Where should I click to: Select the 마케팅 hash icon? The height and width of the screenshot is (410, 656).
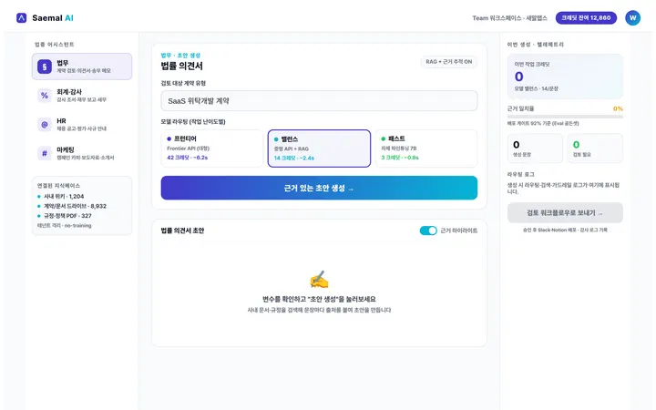(x=45, y=153)
